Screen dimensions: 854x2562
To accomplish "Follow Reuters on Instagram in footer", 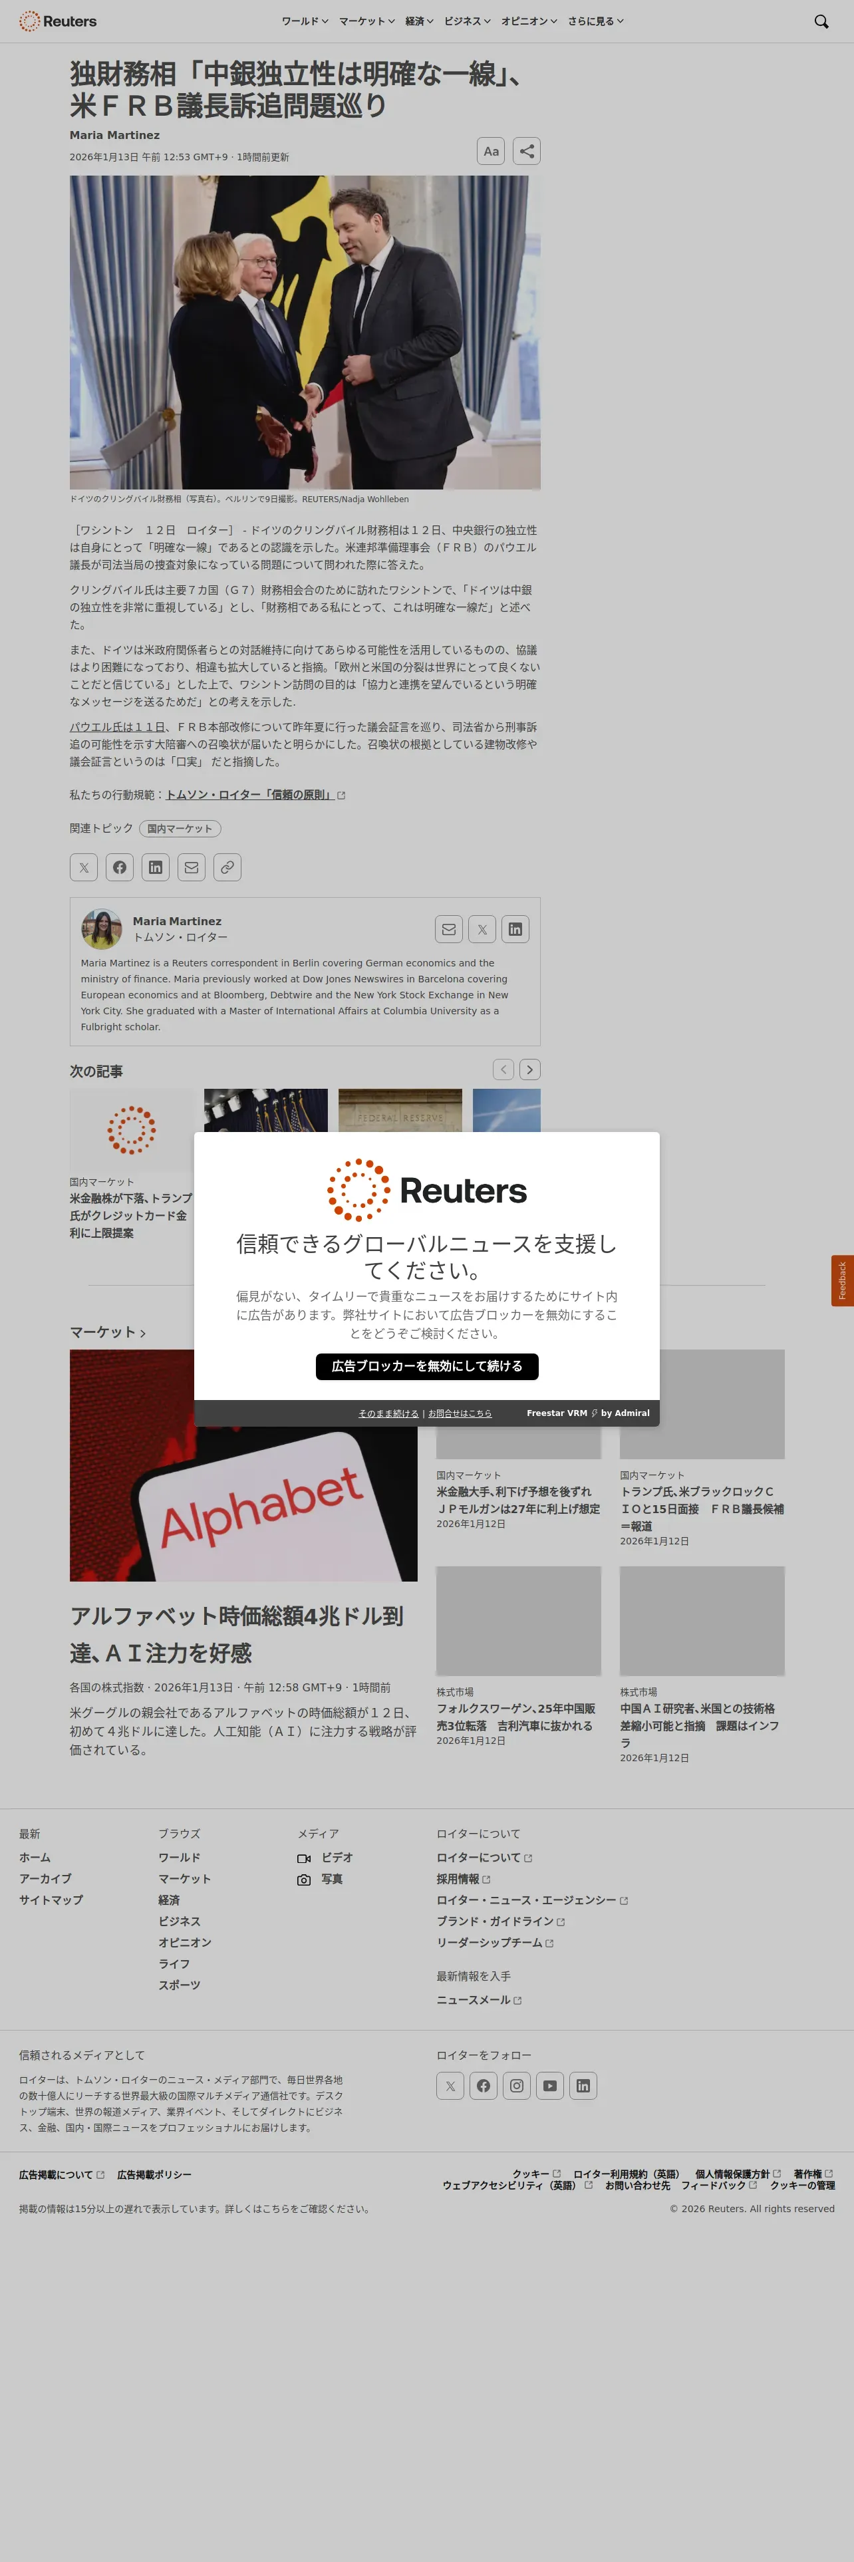I will [x=517, y=2086].
